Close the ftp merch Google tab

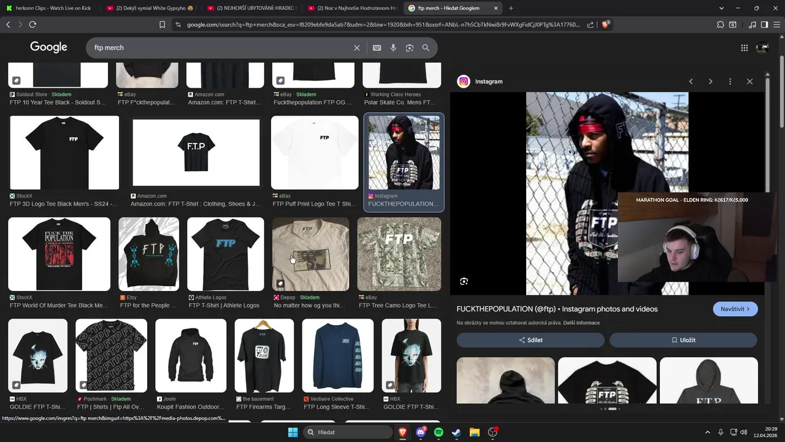(x=496, y=8)
